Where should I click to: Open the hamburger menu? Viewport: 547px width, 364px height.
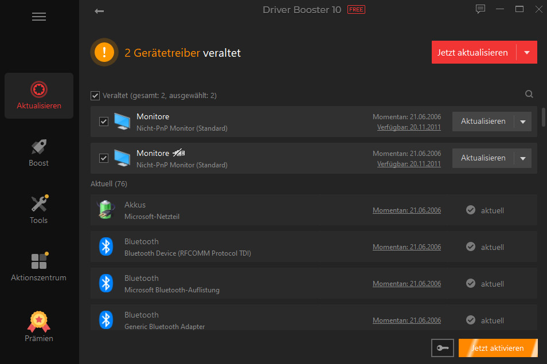point(39,17)
